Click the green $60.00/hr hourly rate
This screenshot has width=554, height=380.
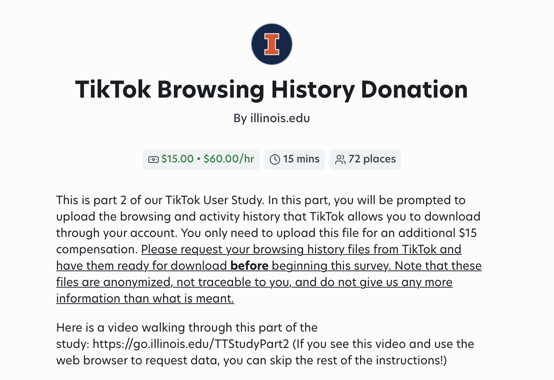[x=229, y=159]
